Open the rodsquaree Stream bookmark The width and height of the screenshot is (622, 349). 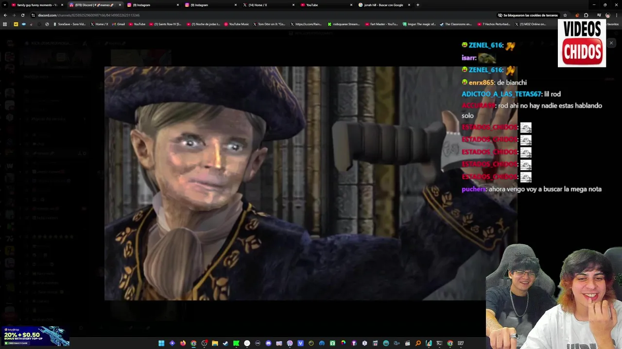point(344,24)
